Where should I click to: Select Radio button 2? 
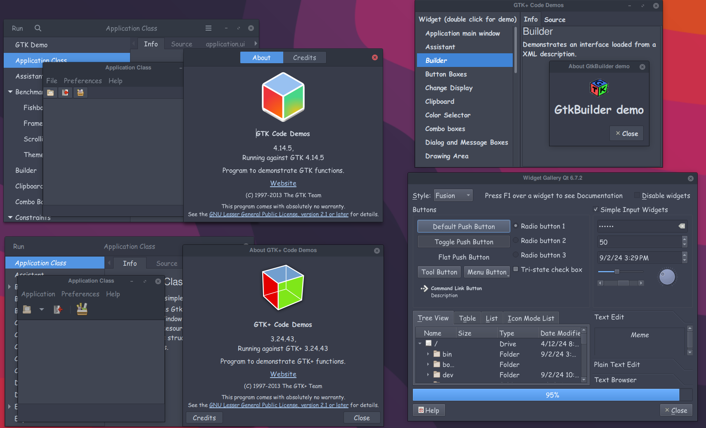[539, 241]
